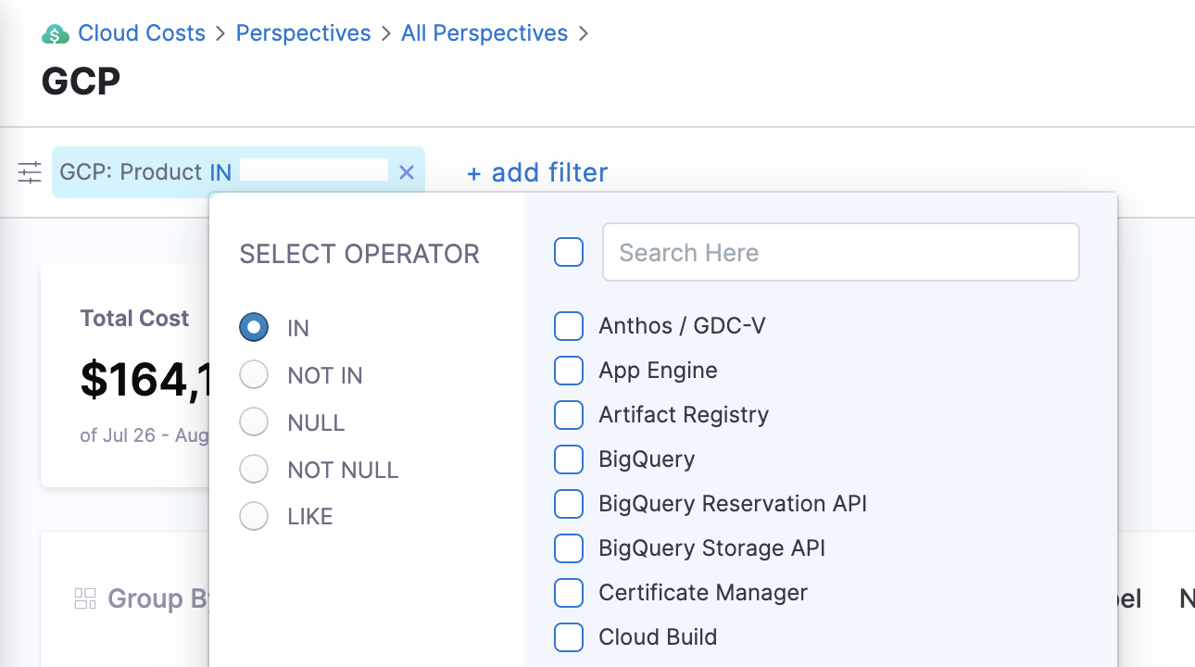The image size is (1195, 667).
Task: Toggle the select-all checkbox beside search
Action: (x=569, y=252)
